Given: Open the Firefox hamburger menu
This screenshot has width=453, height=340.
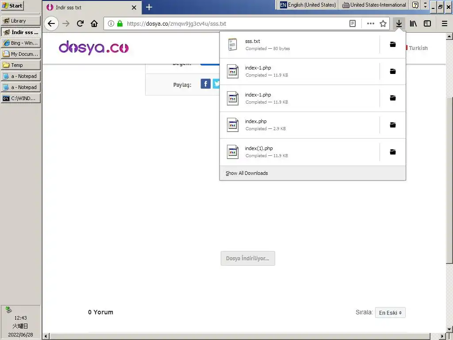Looking at the screenshot, I should tap(445, 24).
